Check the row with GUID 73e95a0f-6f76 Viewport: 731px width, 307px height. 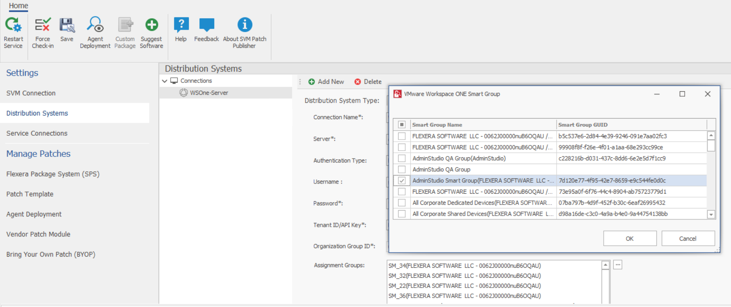pyautogui.click(x=402, y=192)
